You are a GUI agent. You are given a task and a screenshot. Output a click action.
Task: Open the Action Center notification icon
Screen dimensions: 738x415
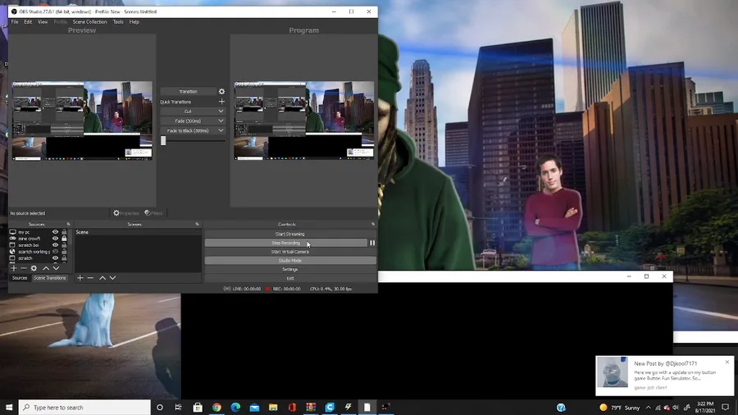726,408
